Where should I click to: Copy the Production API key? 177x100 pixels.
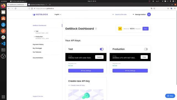pos(144,57)
